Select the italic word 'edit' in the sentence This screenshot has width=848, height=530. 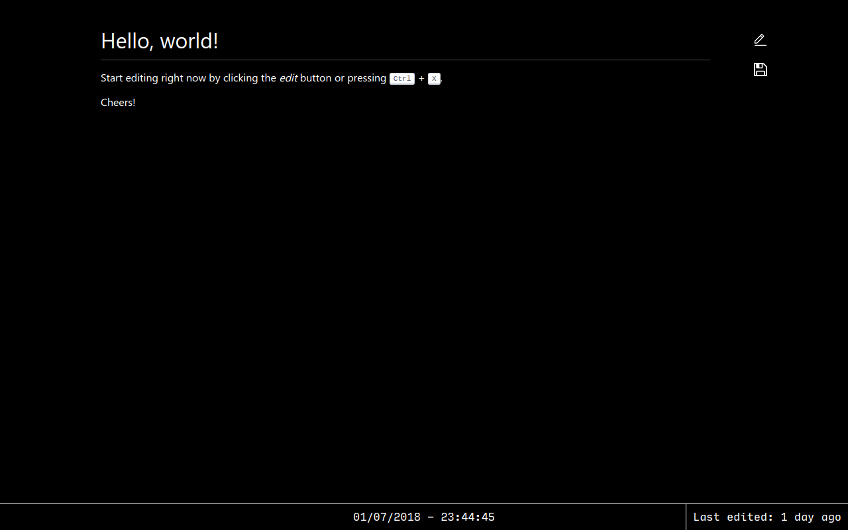click(x=288, y=78)
